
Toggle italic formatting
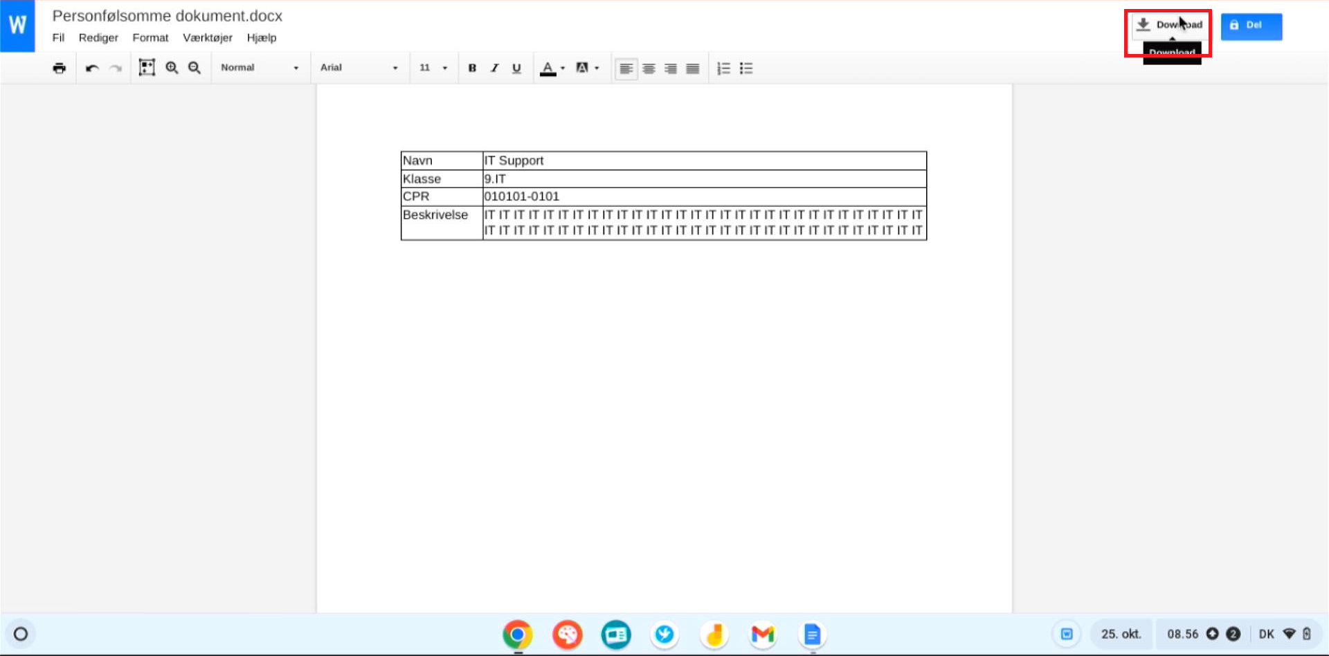(494, 68)
